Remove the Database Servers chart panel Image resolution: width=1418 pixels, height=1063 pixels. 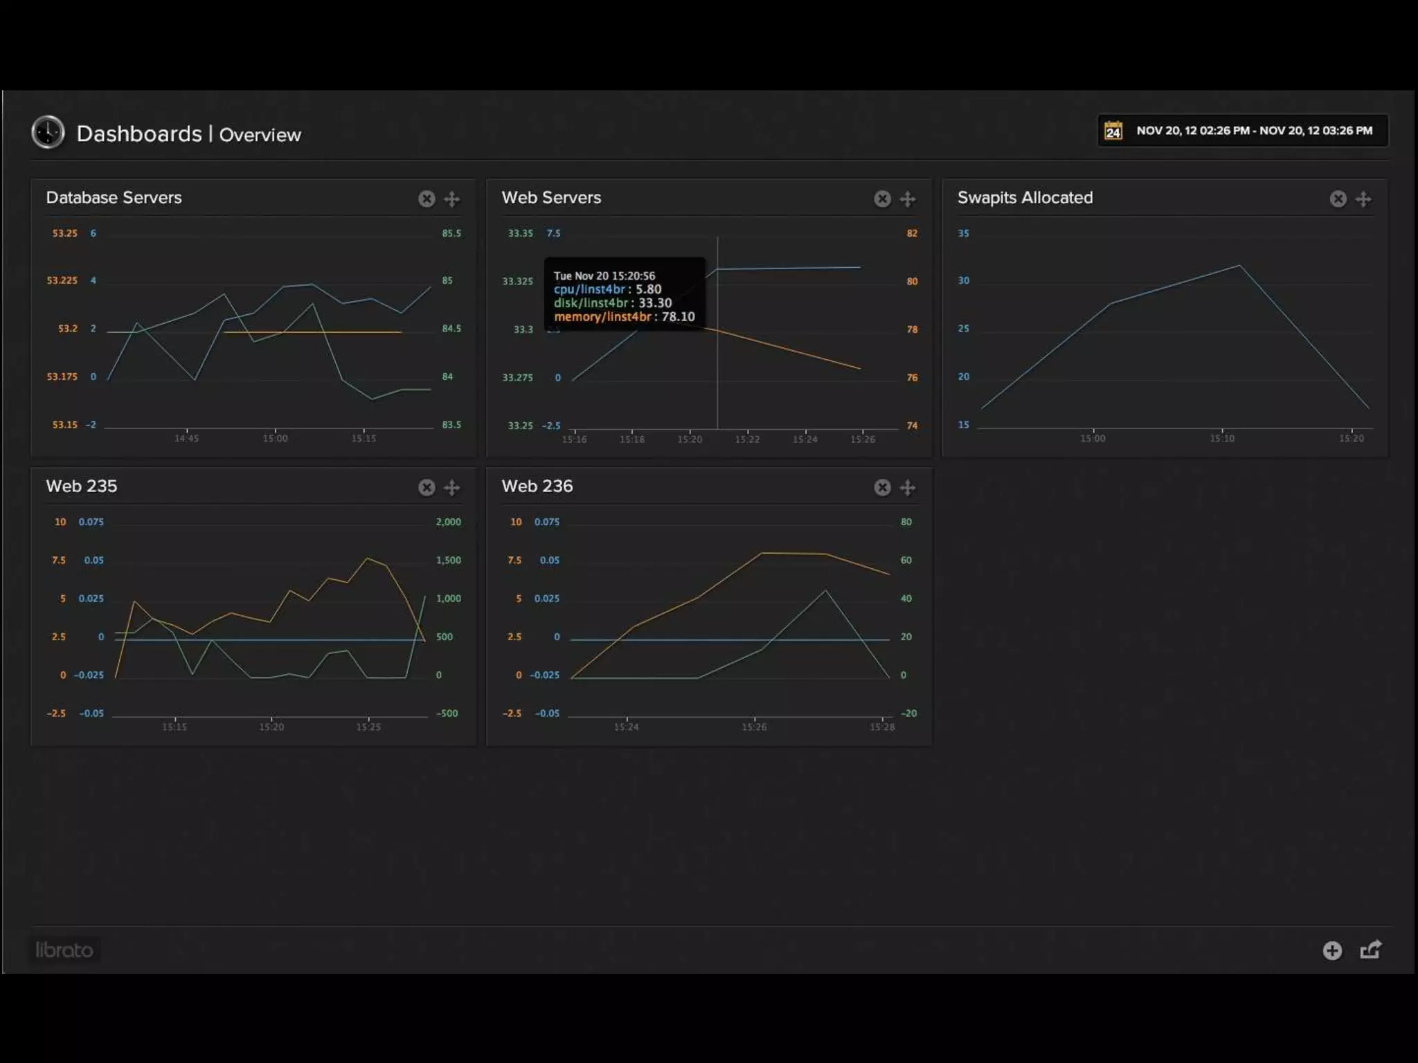pyautogui.click(x=427, y=199)
